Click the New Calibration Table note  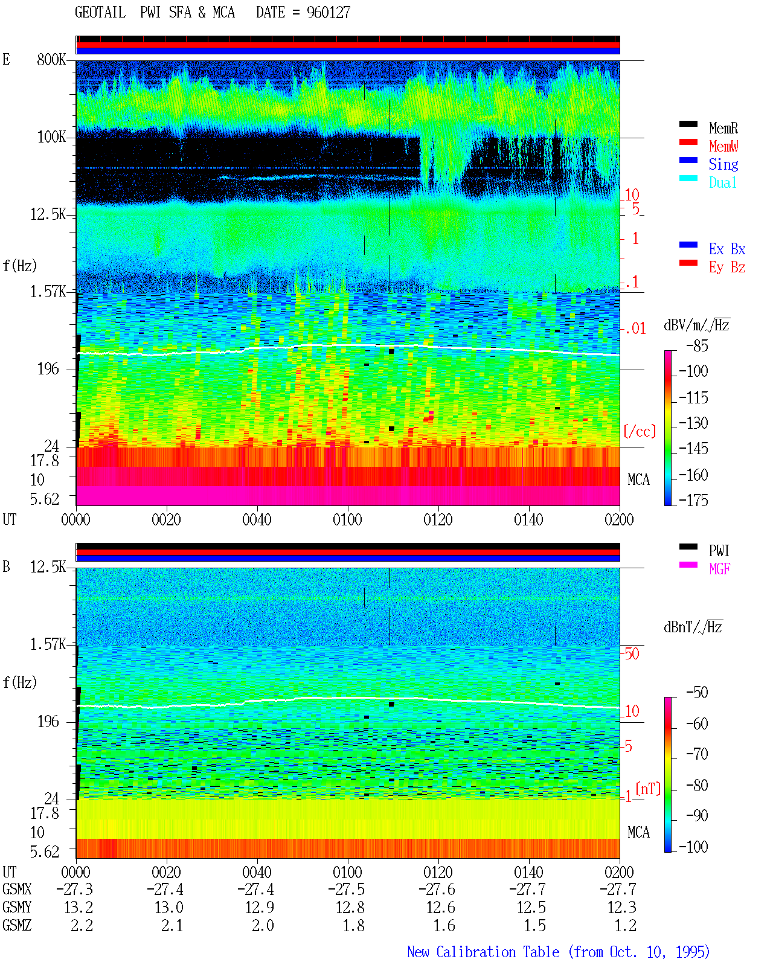click(x=559, y=952)
